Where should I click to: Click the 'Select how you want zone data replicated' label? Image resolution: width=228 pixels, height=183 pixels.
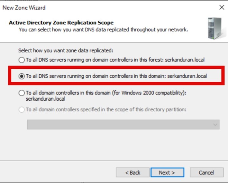(66, 50)
